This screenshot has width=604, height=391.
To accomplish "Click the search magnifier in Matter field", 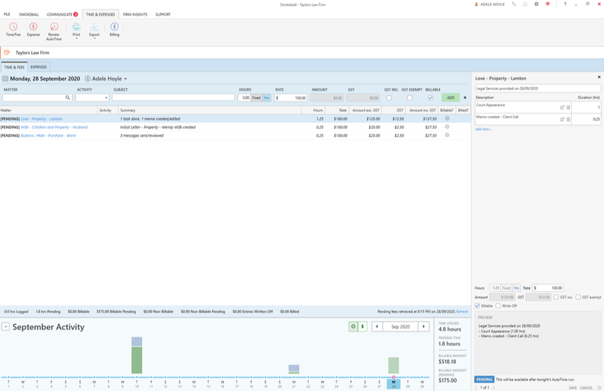I will pos(68,98).
